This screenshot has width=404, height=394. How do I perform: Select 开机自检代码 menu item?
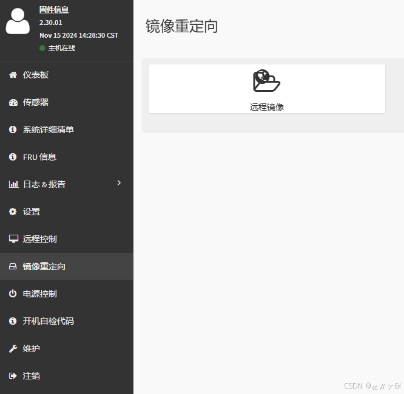coord(48,321)
